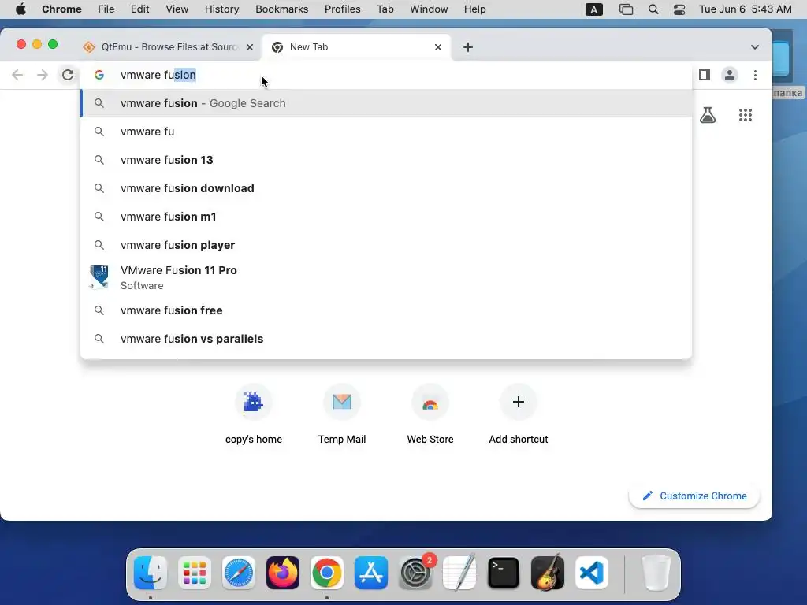807x605 pixels.
Task: Open Safari from the Dock
Action: pos(238,573)
